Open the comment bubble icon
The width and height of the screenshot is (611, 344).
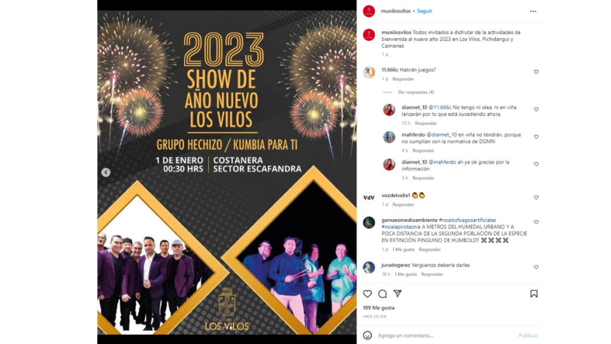click(x=382, y=294)
